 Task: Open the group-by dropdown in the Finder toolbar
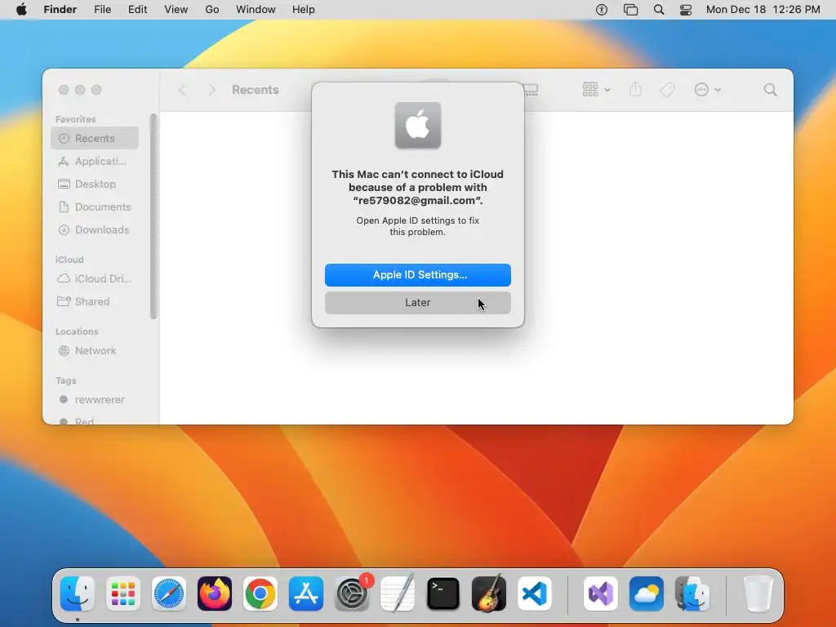pyautogui.click(x=596, y=90)
